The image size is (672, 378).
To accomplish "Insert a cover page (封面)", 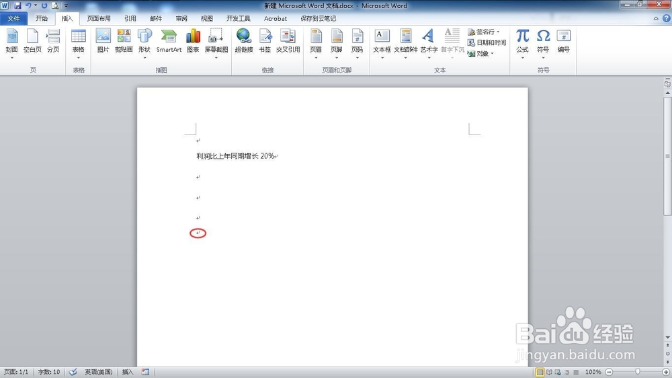I will coord(12,43).
